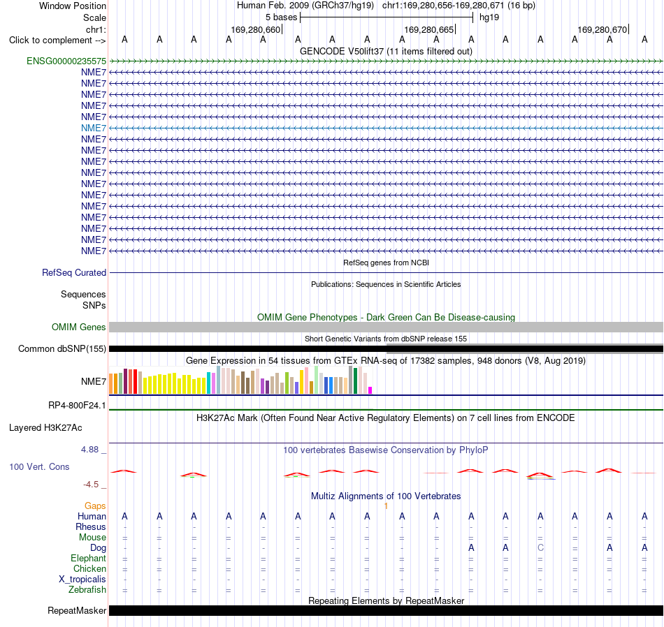Click the magenta bar in GTEx chart

coord(370,390)
